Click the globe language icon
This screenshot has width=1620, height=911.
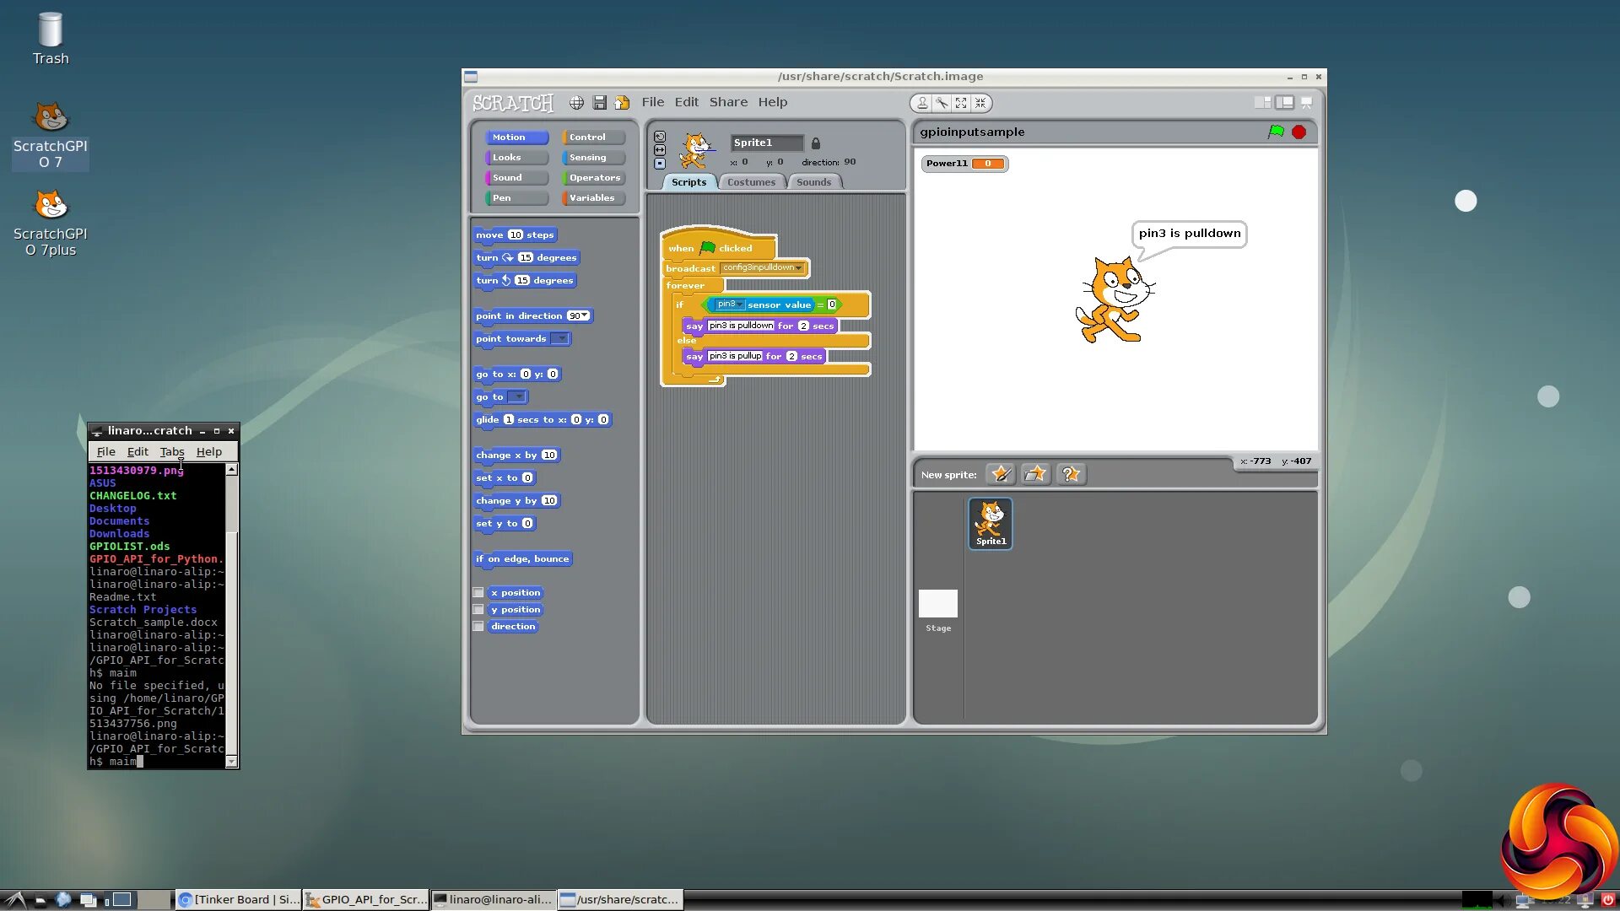click(576, 103)
